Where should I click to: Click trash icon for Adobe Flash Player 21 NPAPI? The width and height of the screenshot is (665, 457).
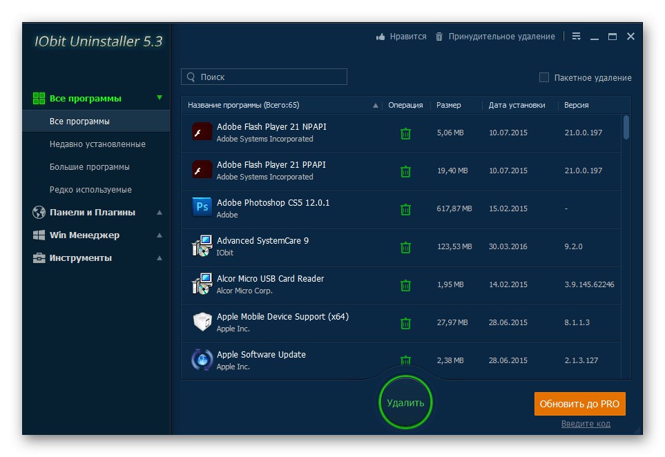pyautogui.click(x=405, y=133)
